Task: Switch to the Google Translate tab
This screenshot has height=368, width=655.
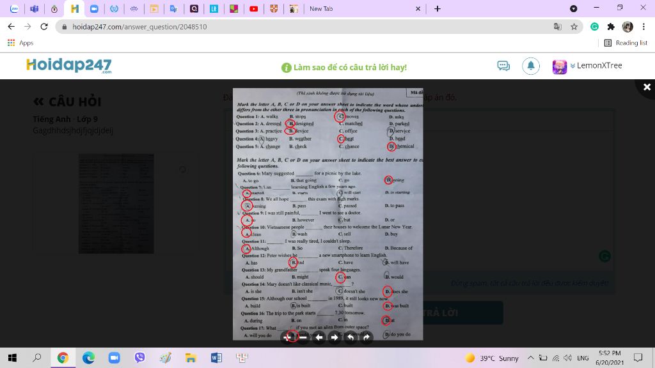Action: pyautogui.click(x=174, y=8)
